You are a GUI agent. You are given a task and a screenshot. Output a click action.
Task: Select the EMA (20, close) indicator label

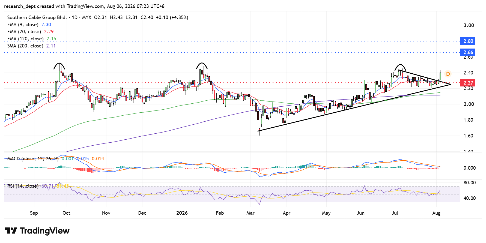point(24,32)
